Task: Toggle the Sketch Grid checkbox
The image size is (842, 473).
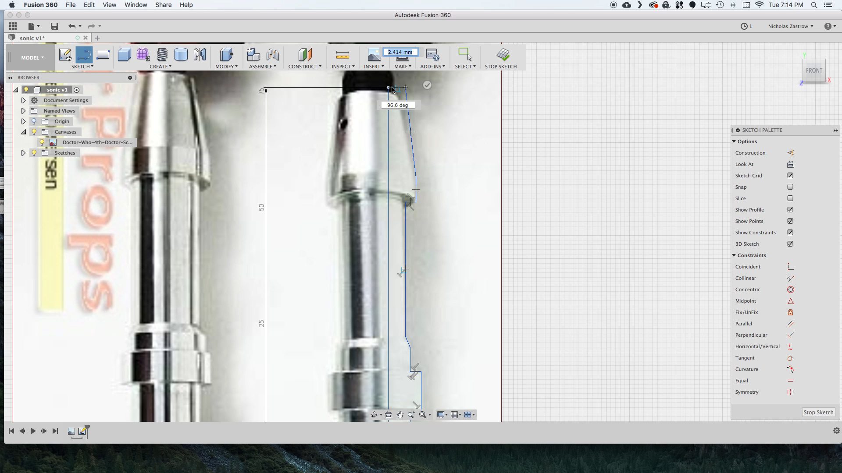Action: pyautogui.click(x=791, y=175)
